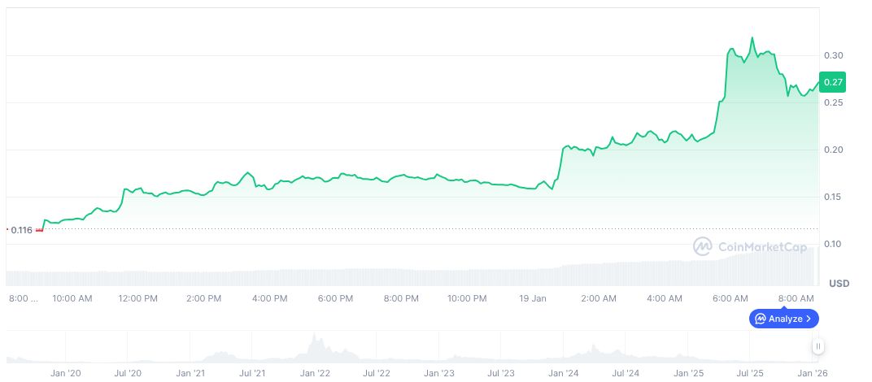
Task: Click the Analyze button
Action: [x=783, y=319]
